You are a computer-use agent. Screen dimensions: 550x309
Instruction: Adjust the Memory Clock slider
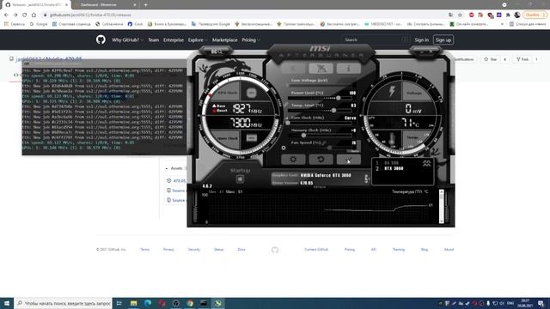[320, 136]
